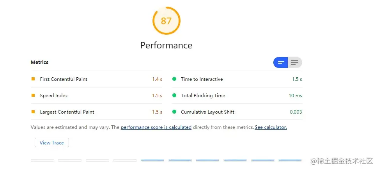Click the orange square next to Speed Index
Screen dimensions: 379x171
click(33, 95)
